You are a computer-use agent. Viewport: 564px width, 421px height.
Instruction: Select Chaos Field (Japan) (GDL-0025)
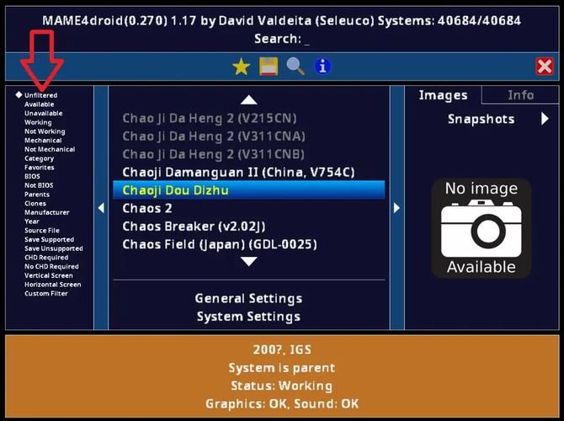coord(249,244)
